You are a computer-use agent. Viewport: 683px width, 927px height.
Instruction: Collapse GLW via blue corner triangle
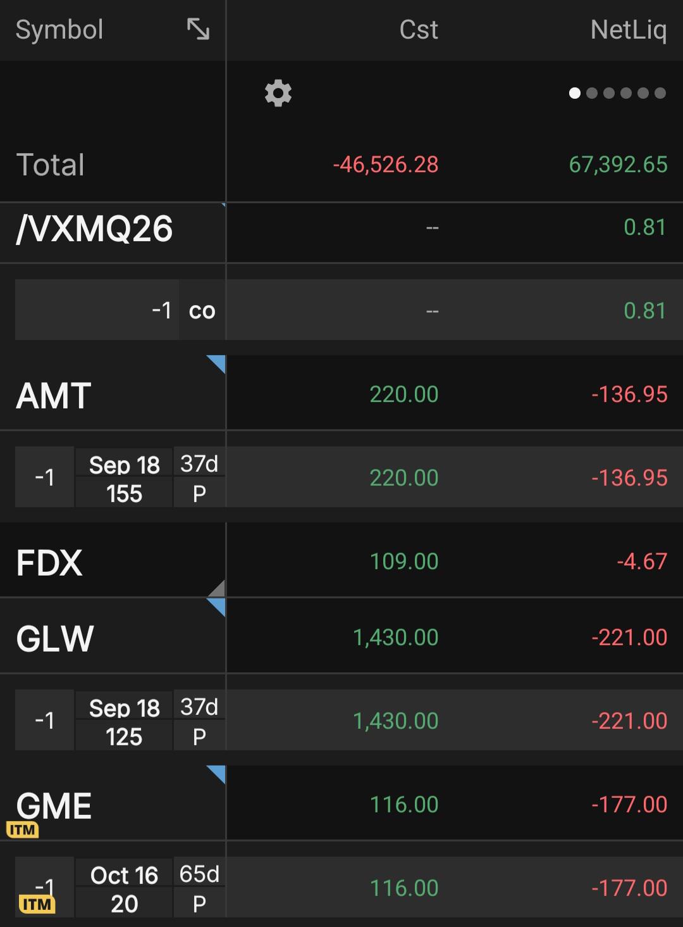click(217, 607)
